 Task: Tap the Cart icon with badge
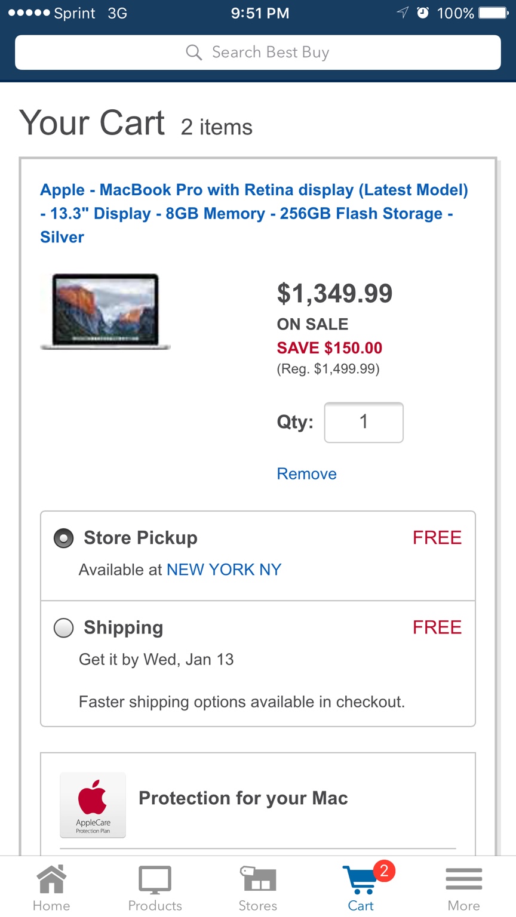pos(362,881)
